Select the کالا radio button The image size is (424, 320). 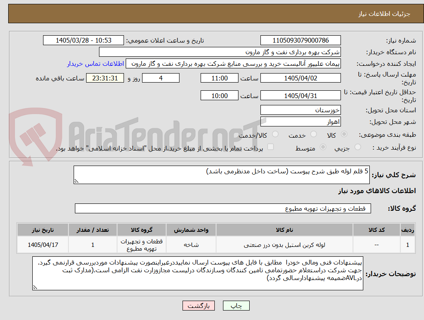click(344, 134)
